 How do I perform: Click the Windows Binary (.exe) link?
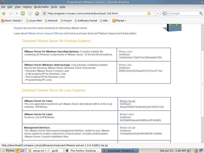pos(125,52)
